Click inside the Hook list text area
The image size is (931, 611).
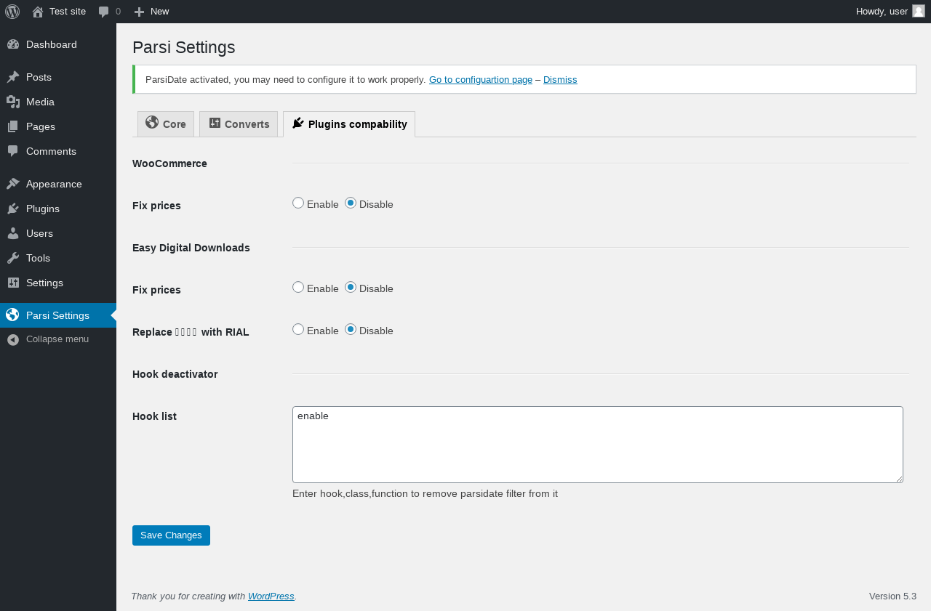click(x=597, y=445)
